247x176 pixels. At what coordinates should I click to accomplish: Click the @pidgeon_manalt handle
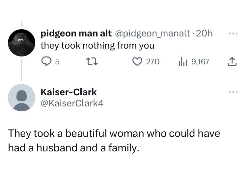pyautogui.click(x=152, y=33)
